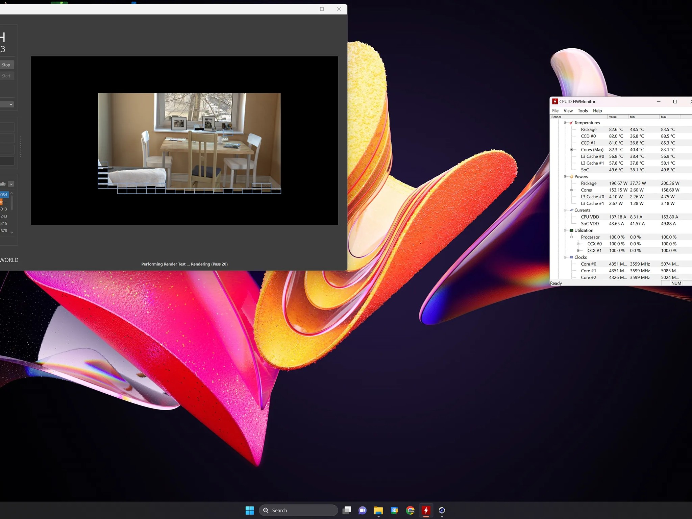Image resolution: width=692 pixels, height=519 pixels.
Task: Launch Chrome Beta from the taskbar
Action: [410, 510]
